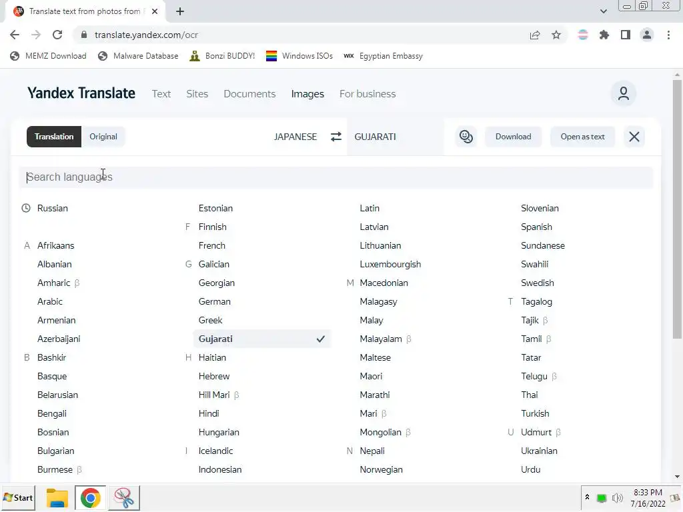Open the For business tab
Image resolution: width=683 pixels, height=512 pixels.
(368, 93)
